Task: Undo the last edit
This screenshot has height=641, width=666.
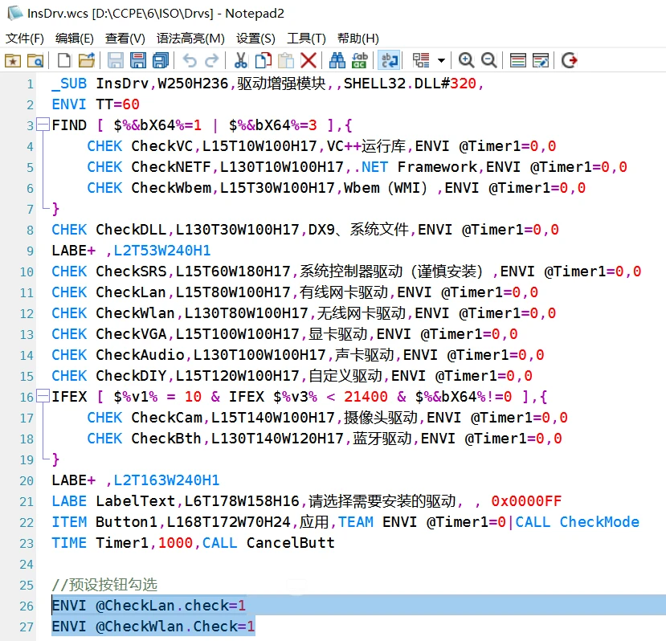Action: coord(190,61)
